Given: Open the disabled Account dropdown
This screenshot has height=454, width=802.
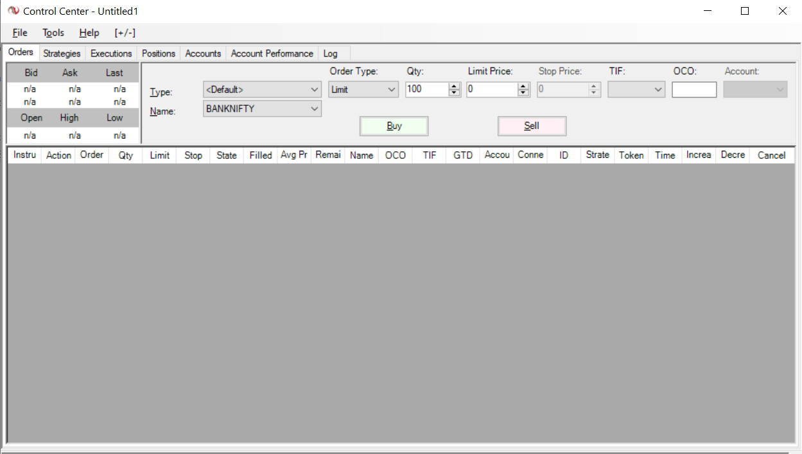Looking at the screenshot, I should click(755, 90).
